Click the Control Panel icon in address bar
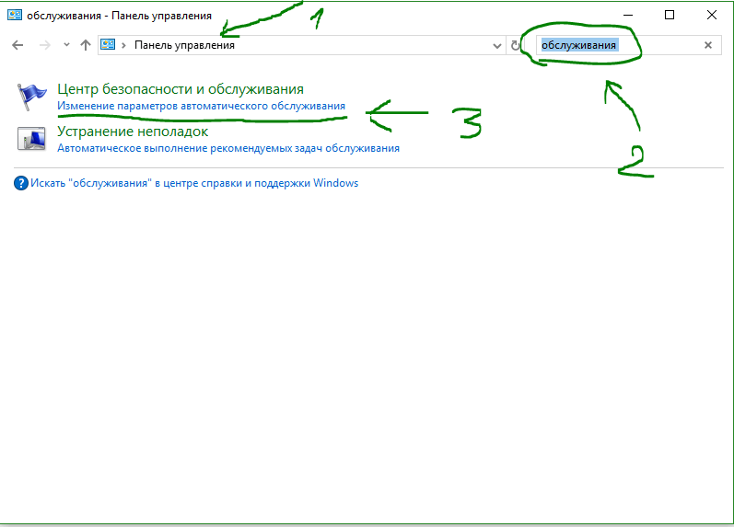The height and width of the screenshot is (527, 734). click(x=108, y=44)
